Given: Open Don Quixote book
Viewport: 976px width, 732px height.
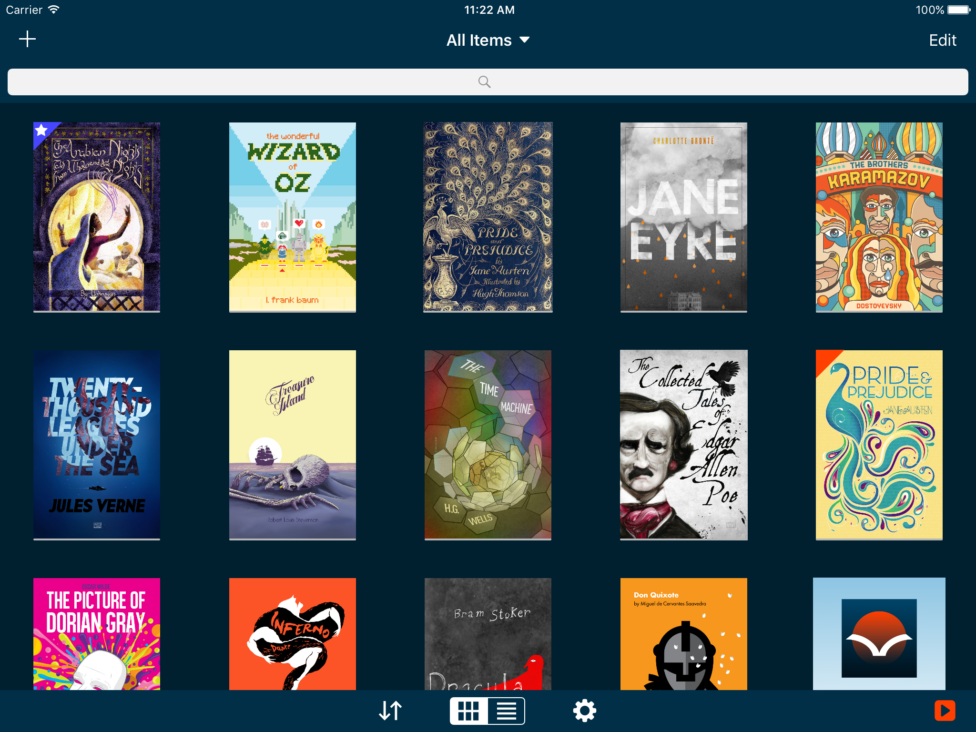Looking at the screenshot, I should tap(684, 634).
